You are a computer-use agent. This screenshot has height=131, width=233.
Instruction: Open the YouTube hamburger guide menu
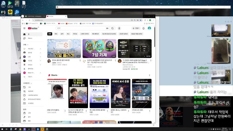[24, 28]
